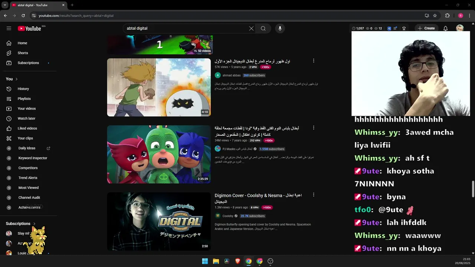Open options menu for Digimon Cover video
This screenshot has width=475, height=267.
pos(314,195)
